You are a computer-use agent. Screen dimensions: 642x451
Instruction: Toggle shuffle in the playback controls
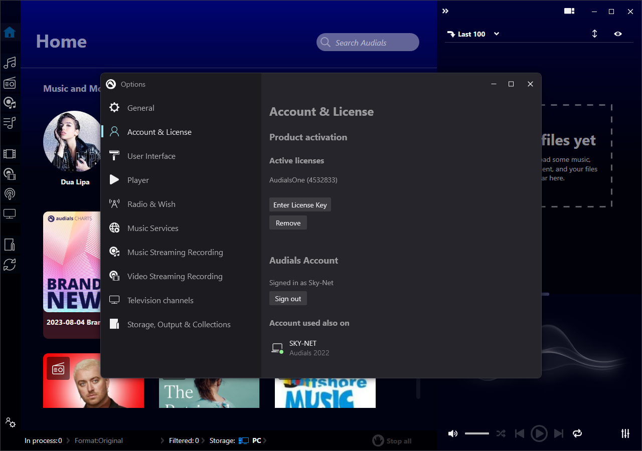(x=501, y=433)
